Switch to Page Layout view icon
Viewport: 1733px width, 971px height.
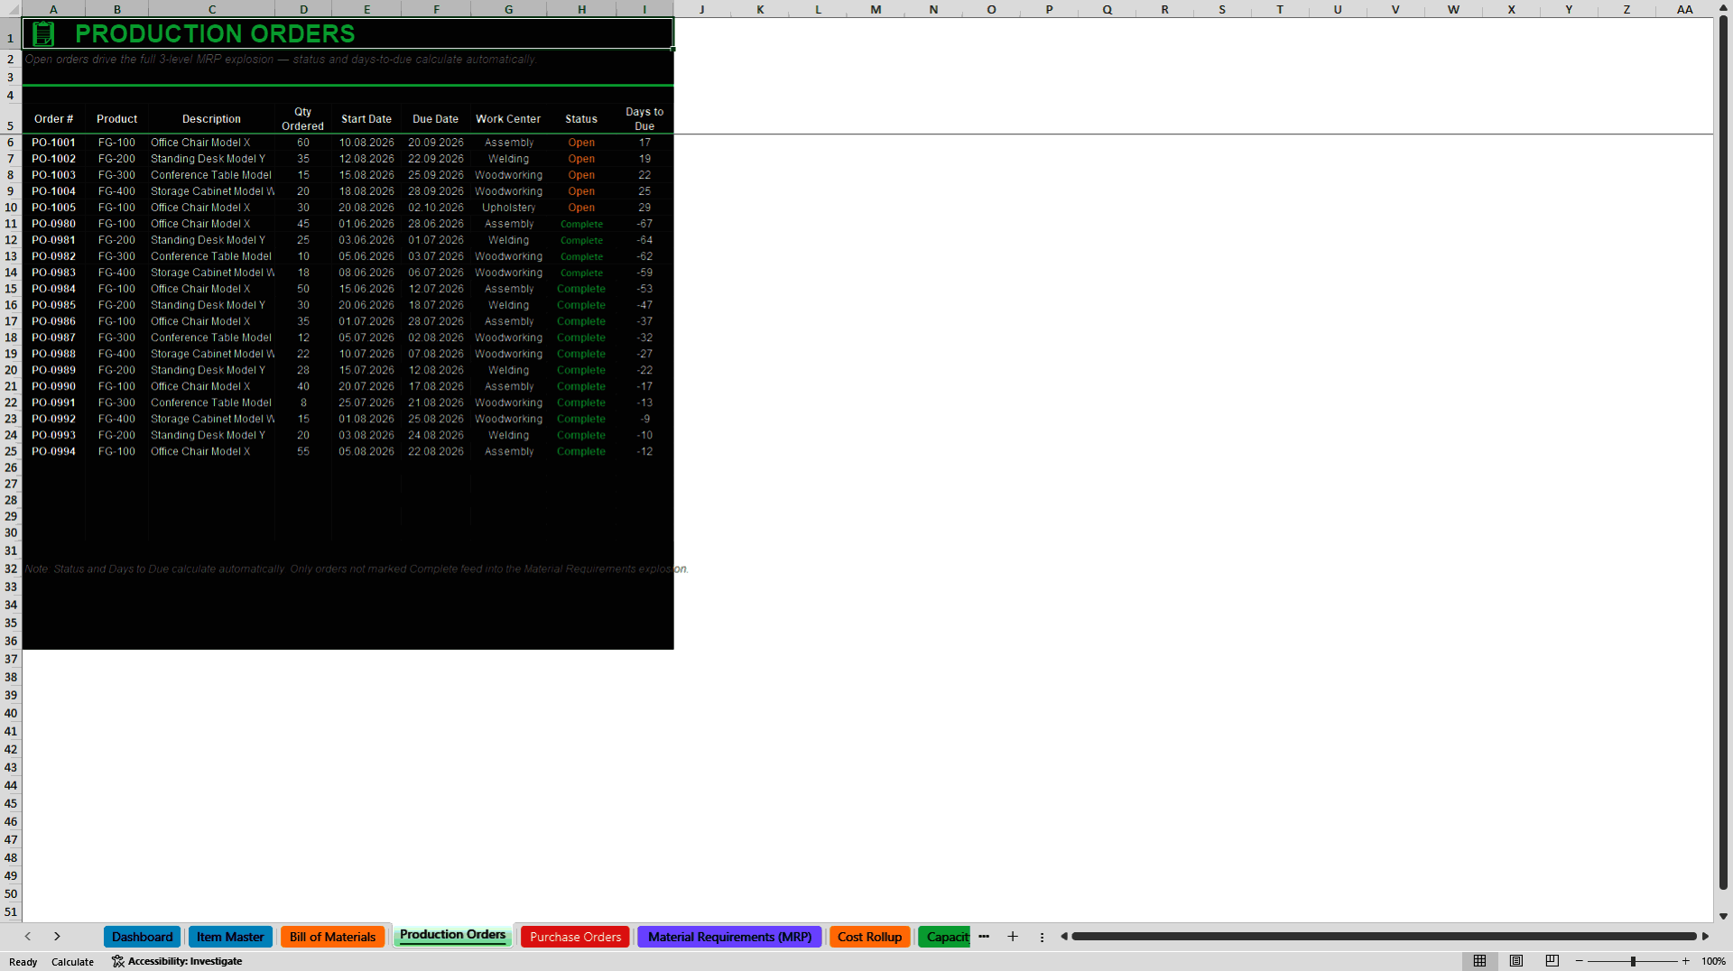coord(1516,961)
